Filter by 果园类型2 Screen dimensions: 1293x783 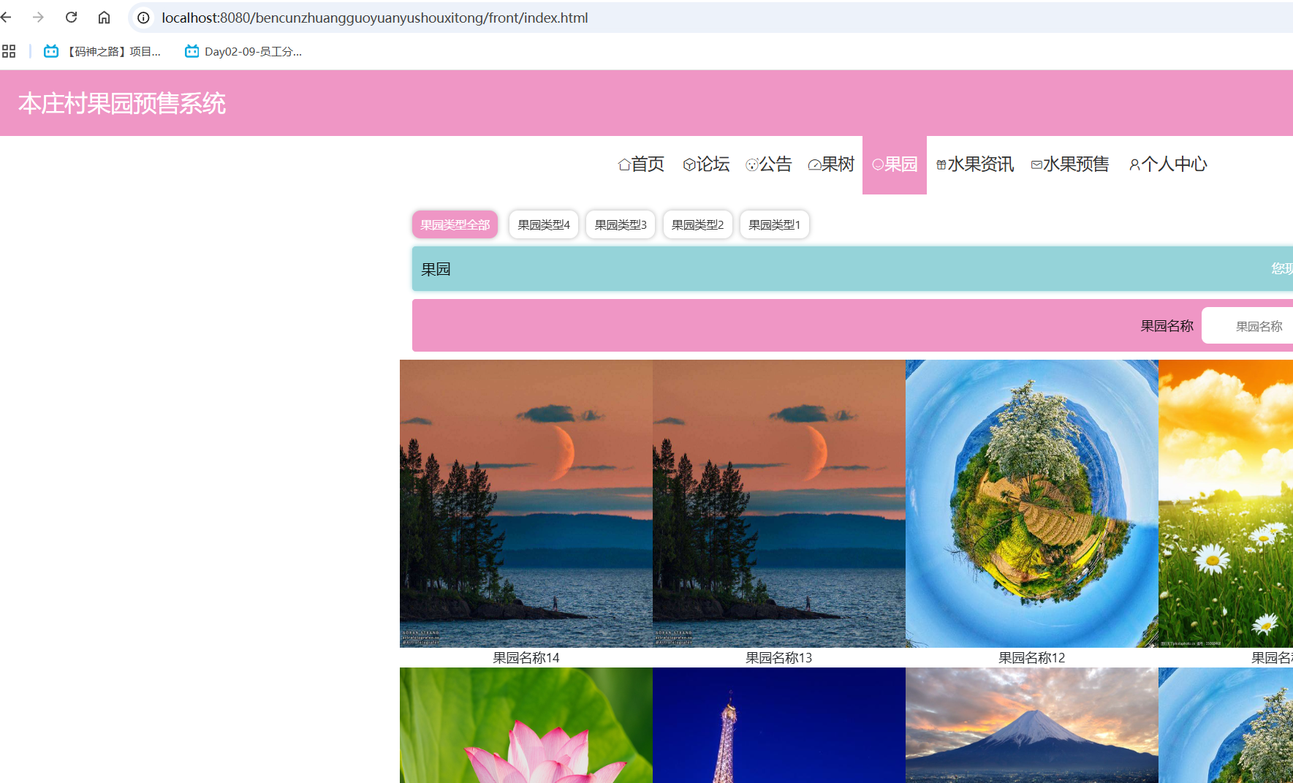click(x=697, y=224)
